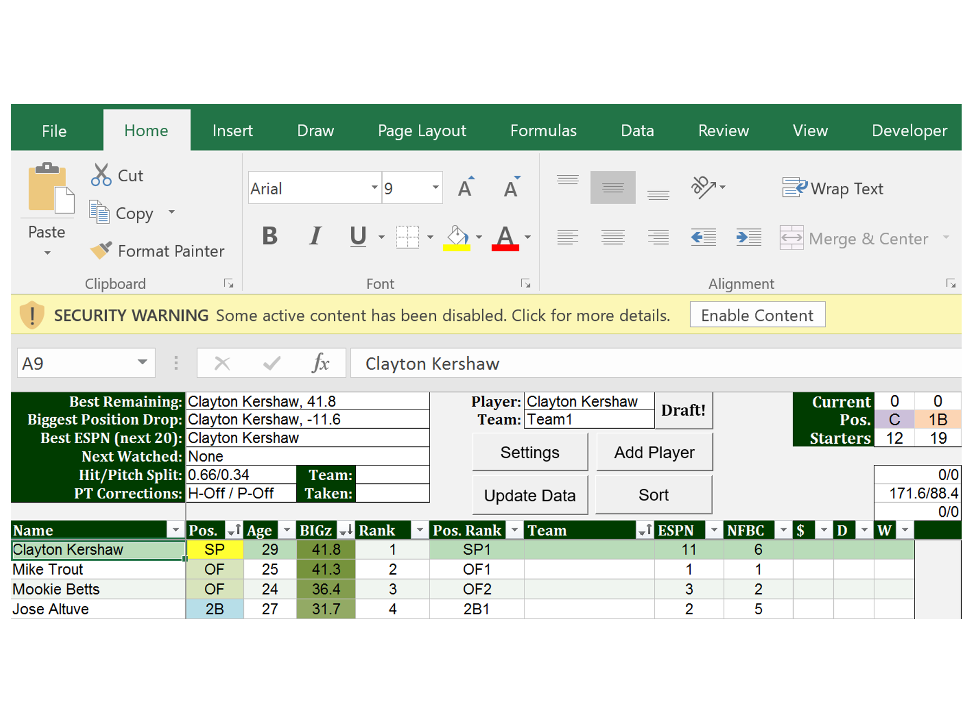Viewport: 973px width, 723px height.
Task: Select the Mike Trout name cell
Action: click(98, 569)
